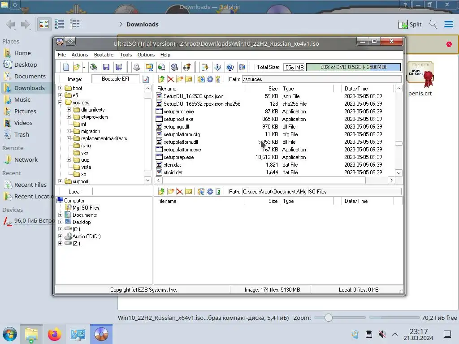
Task: Click the Open CD/DVD green disc icon
Action: click(94, 67)
